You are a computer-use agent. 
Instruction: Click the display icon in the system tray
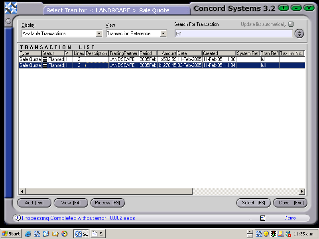[x=281, y=234]
